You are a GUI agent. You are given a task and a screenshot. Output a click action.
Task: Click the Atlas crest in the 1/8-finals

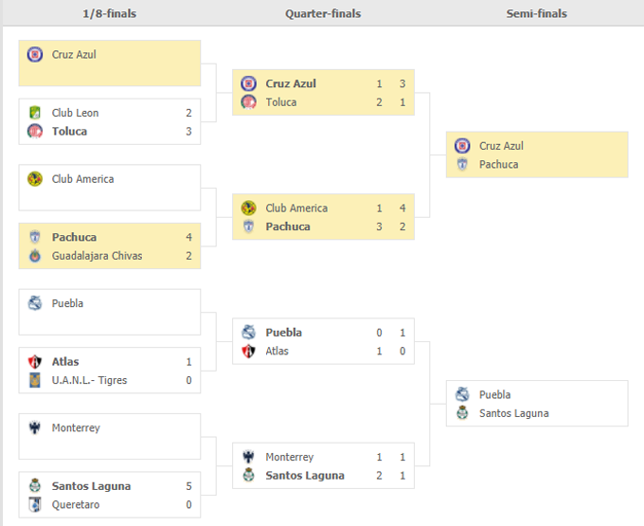[x=35, y=361]
